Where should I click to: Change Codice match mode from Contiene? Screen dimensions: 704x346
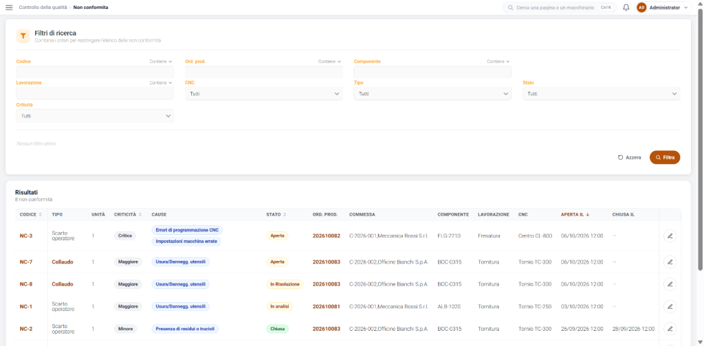tap(161, 61)
